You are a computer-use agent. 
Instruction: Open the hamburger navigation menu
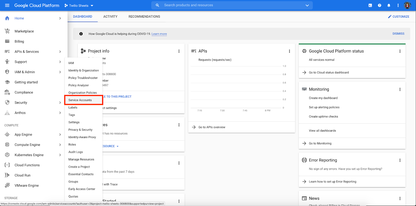[x=7, y=5]
